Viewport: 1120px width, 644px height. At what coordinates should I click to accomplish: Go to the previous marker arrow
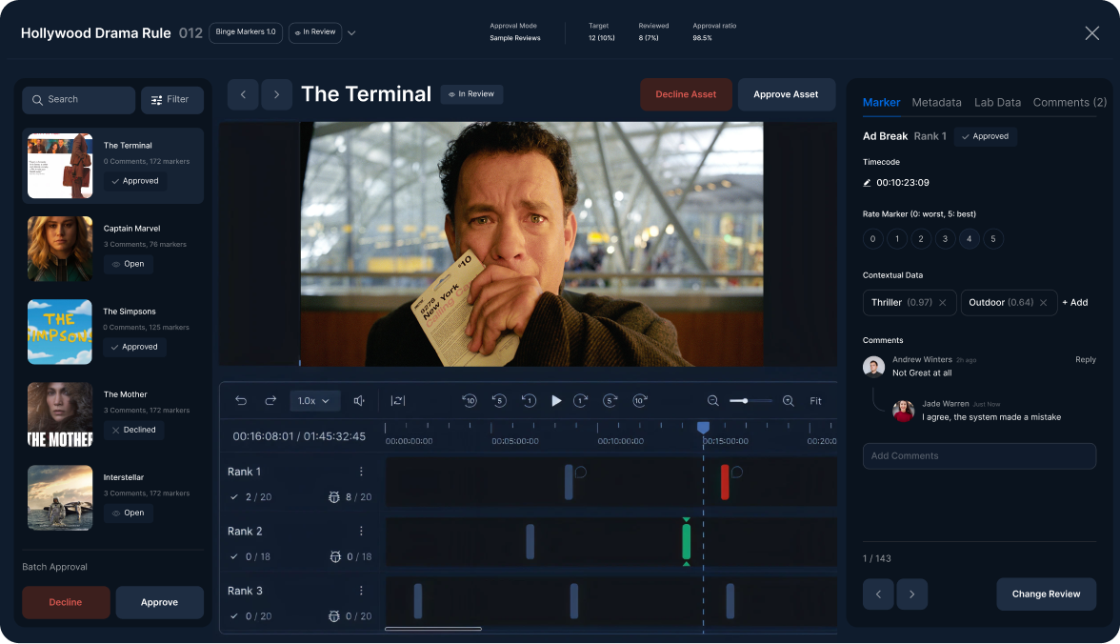(x=878, y=594)
